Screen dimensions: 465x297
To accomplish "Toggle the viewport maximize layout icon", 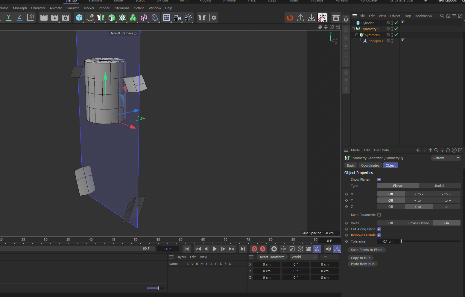I will 338,27.
